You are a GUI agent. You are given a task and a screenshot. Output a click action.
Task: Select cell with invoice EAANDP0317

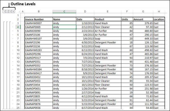pos(39,58)
